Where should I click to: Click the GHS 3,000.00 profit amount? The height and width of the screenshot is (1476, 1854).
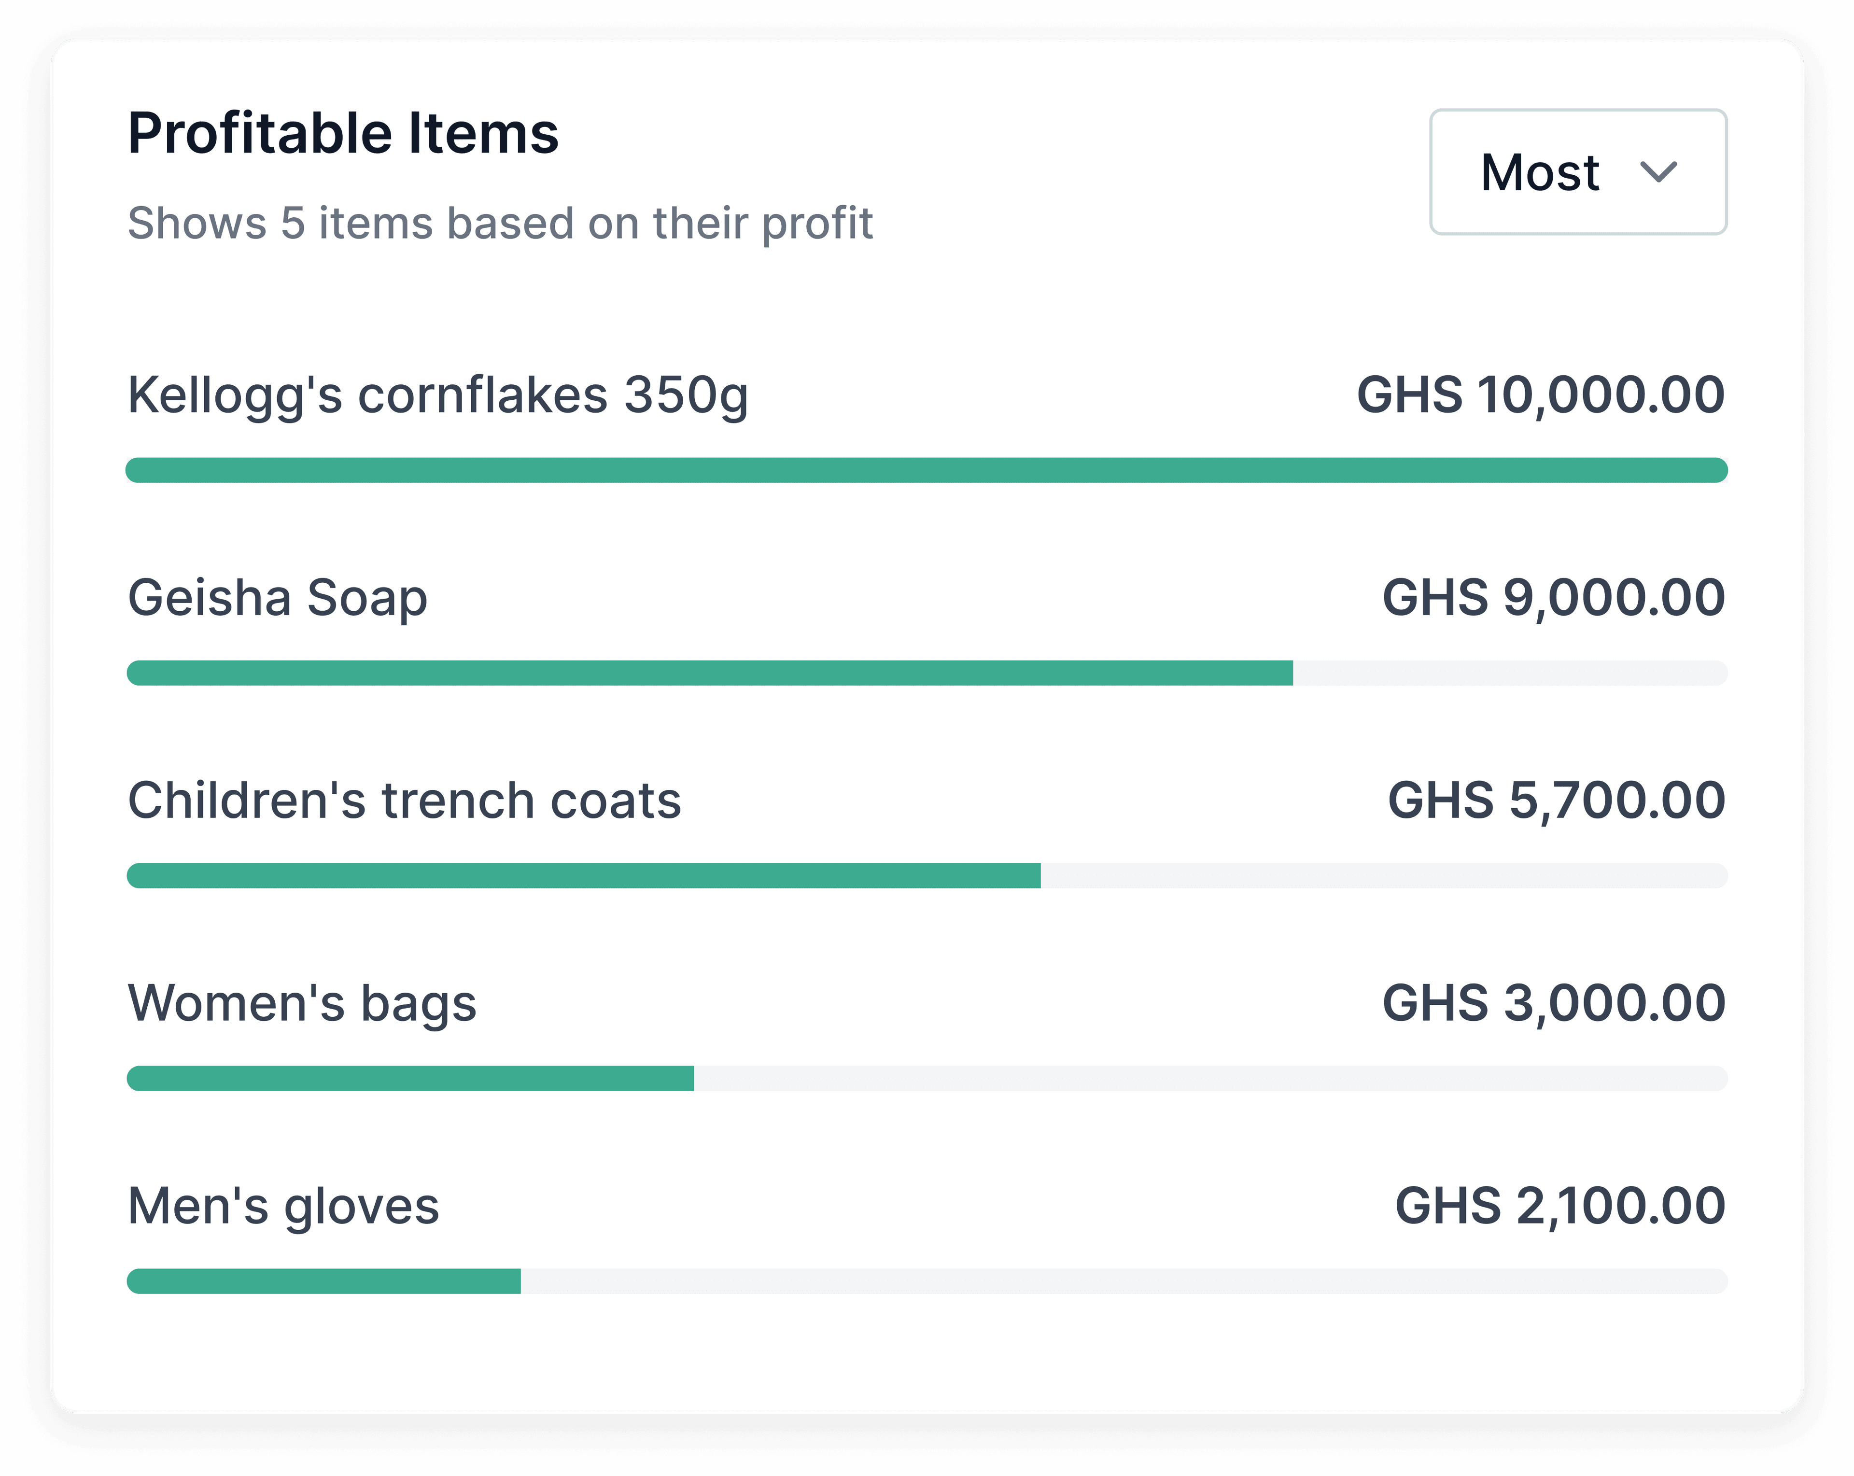coord(1553,1003)
